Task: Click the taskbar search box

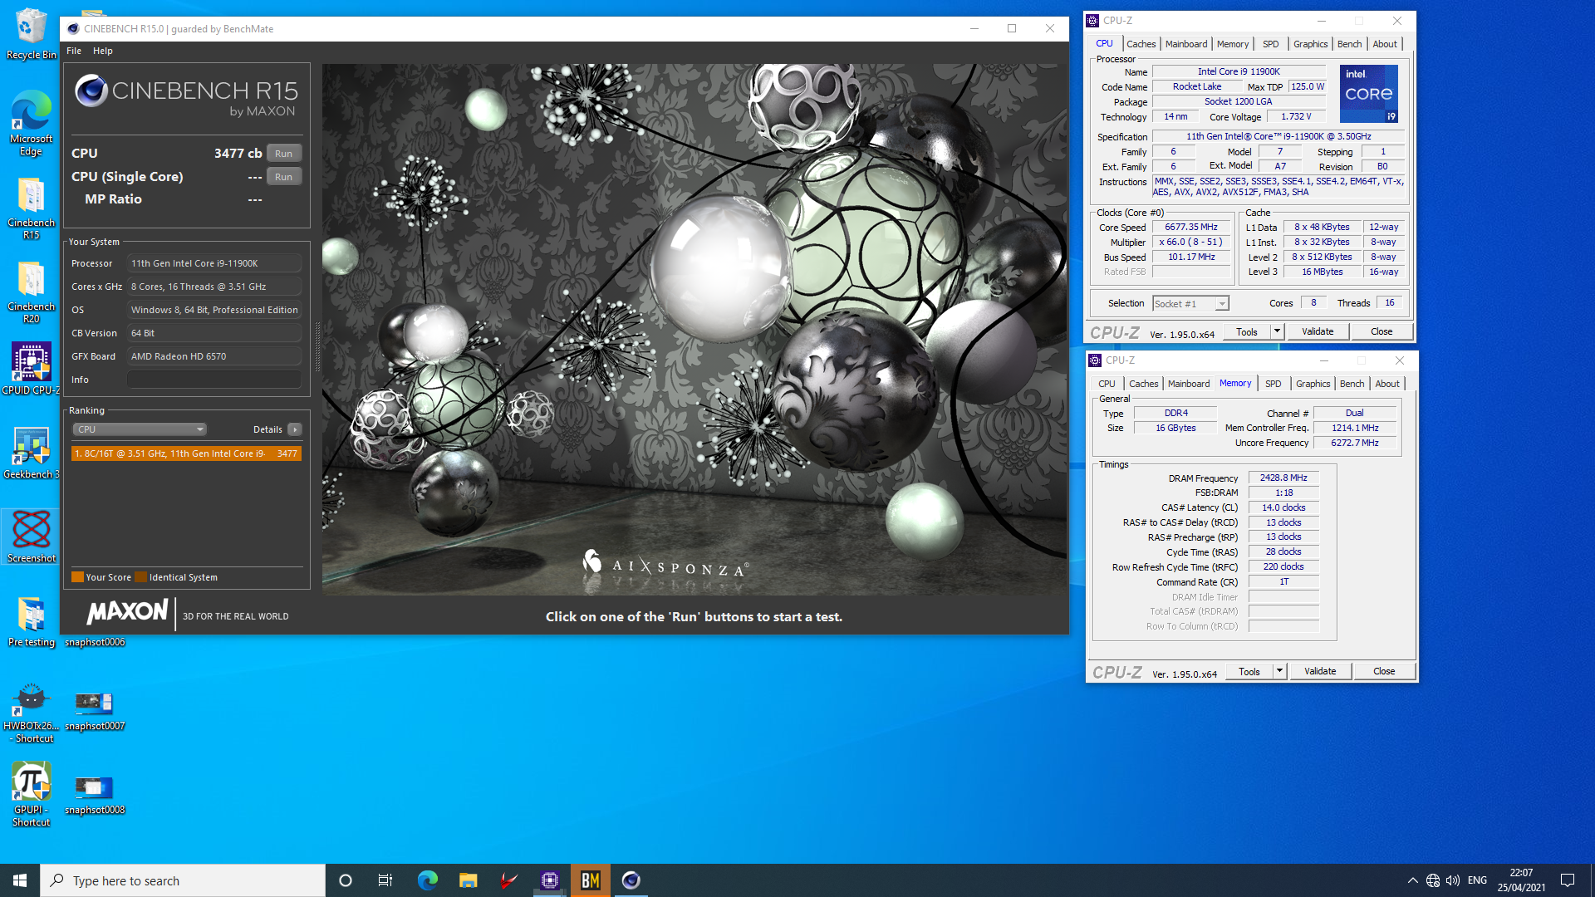Action: [183, 880]
